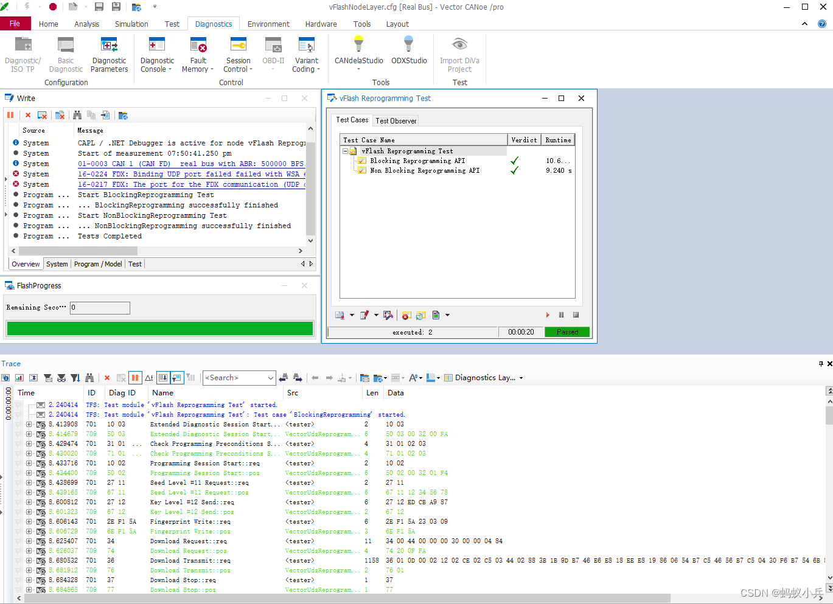Start test with play icon in vFlash window
Viewport: 833px width, 604px height.
pyautogui.click(x=548, y=315)
